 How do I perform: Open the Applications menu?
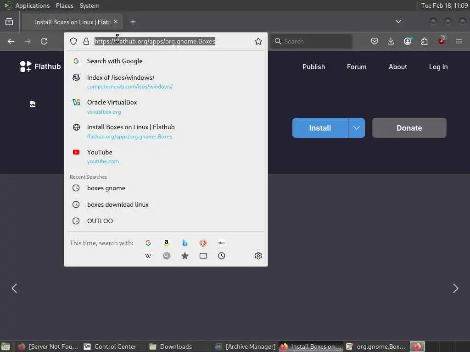33,5
